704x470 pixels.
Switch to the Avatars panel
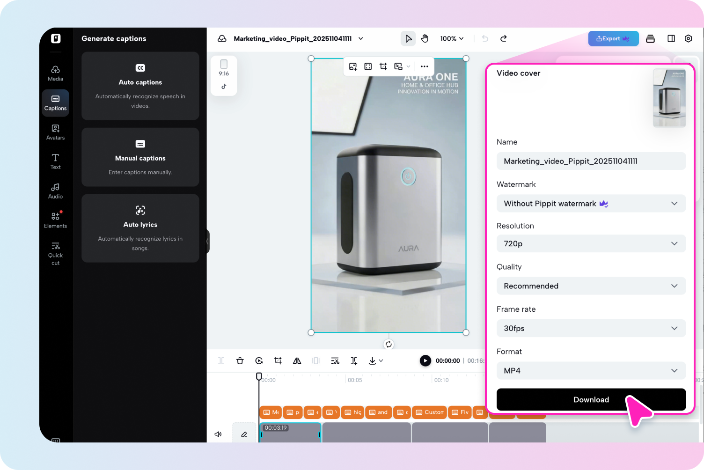tap(55, 132)
